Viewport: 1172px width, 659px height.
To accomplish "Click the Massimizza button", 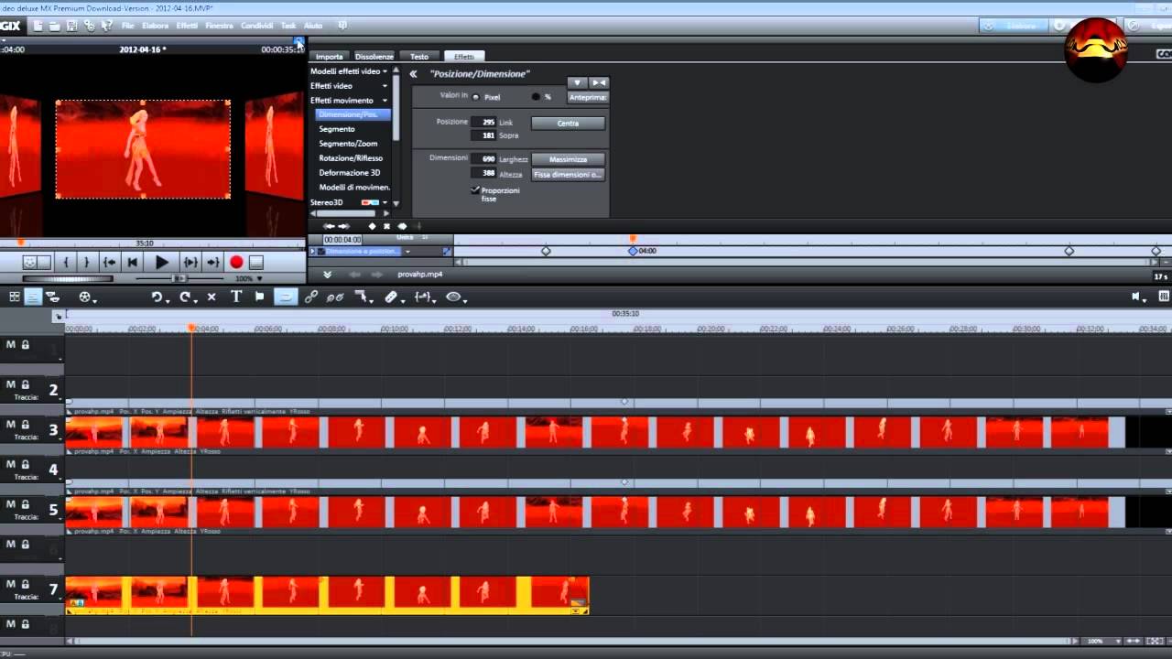I will click(x=568, y=159).
